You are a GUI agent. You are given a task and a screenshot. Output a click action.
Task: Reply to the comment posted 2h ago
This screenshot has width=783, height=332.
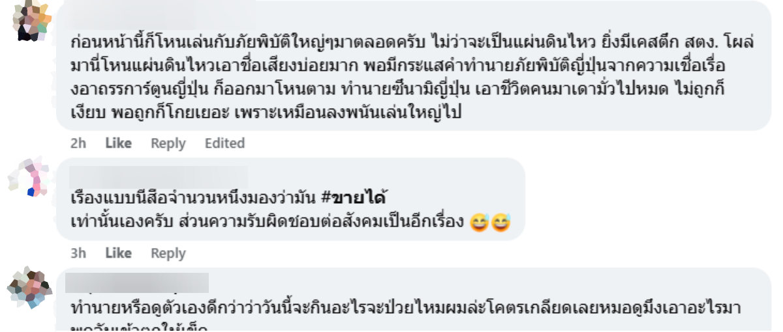coord(168,143)
